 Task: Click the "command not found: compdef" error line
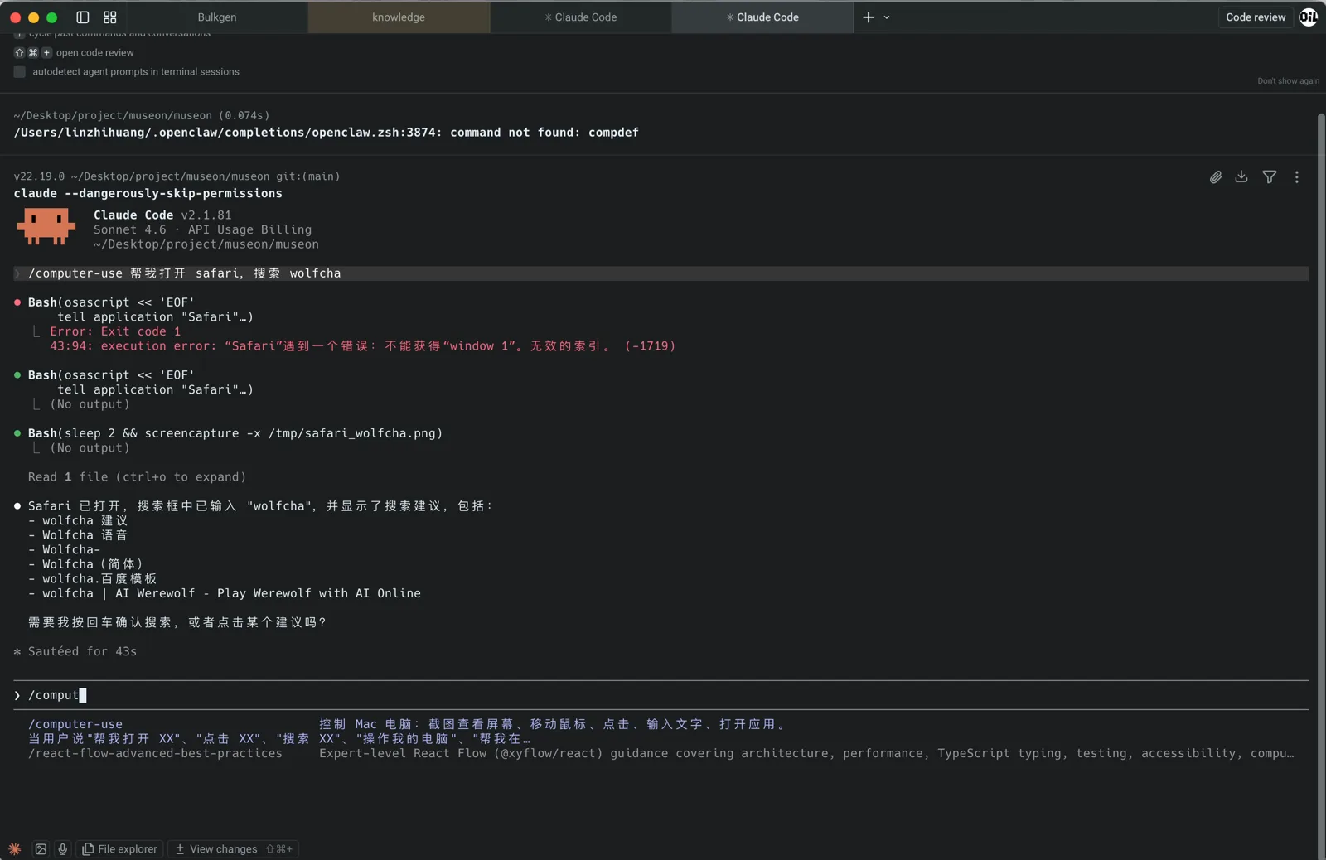[327, 133]
